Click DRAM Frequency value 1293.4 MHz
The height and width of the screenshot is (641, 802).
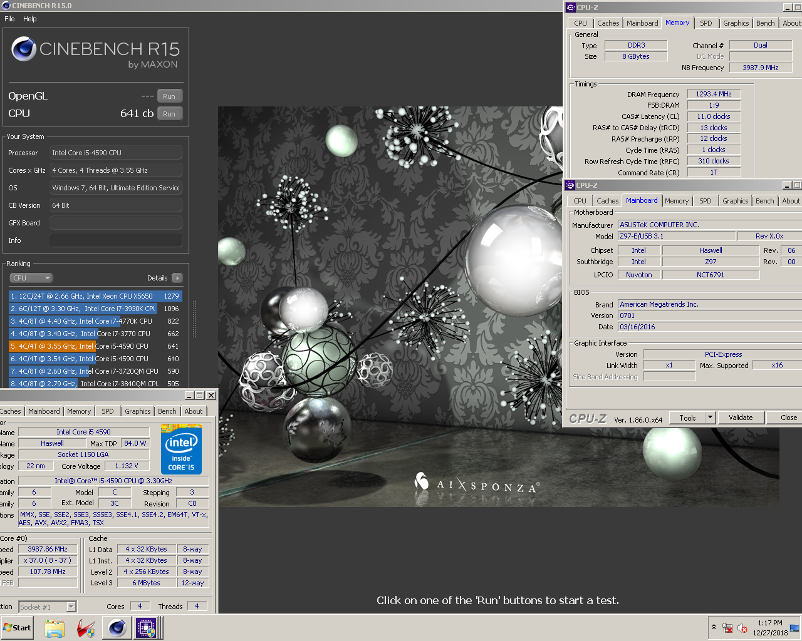tap(714, 94)
